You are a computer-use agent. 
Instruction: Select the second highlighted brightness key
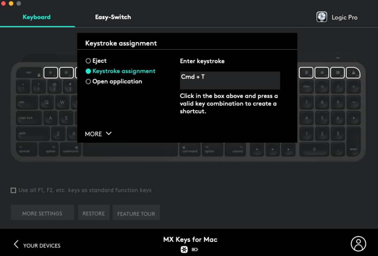(66, 73)
